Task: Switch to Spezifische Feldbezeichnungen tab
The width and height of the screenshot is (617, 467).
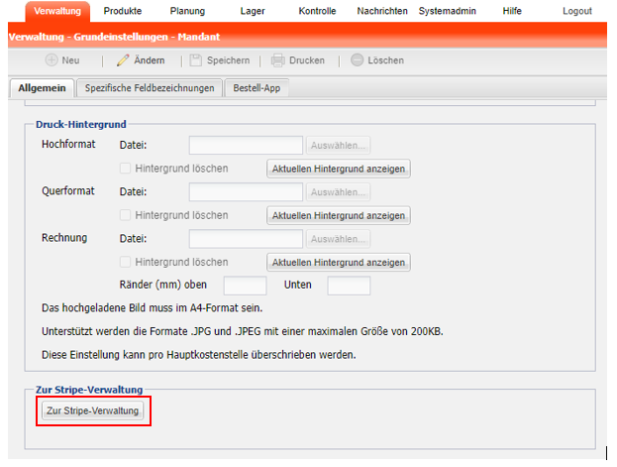Action: pyautogui.click(x=150, y=88)
